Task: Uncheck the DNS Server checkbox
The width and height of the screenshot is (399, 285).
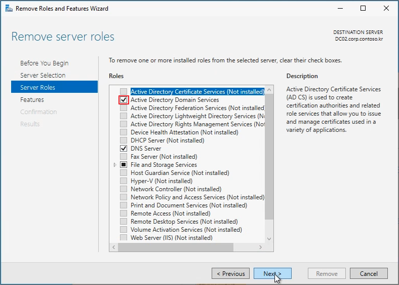Action: pos(124,149)
